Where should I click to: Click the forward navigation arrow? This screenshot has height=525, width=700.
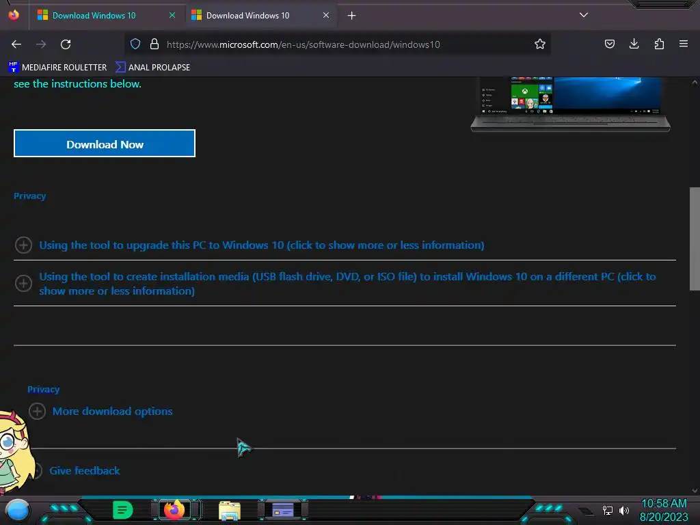[x=41, y=44]
